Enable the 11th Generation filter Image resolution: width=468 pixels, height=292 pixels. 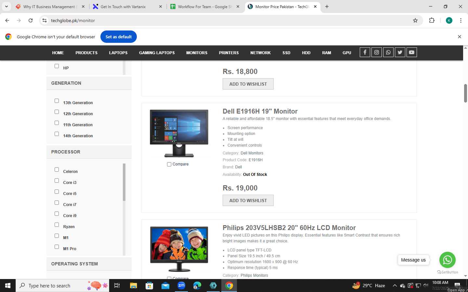(57, 123)
